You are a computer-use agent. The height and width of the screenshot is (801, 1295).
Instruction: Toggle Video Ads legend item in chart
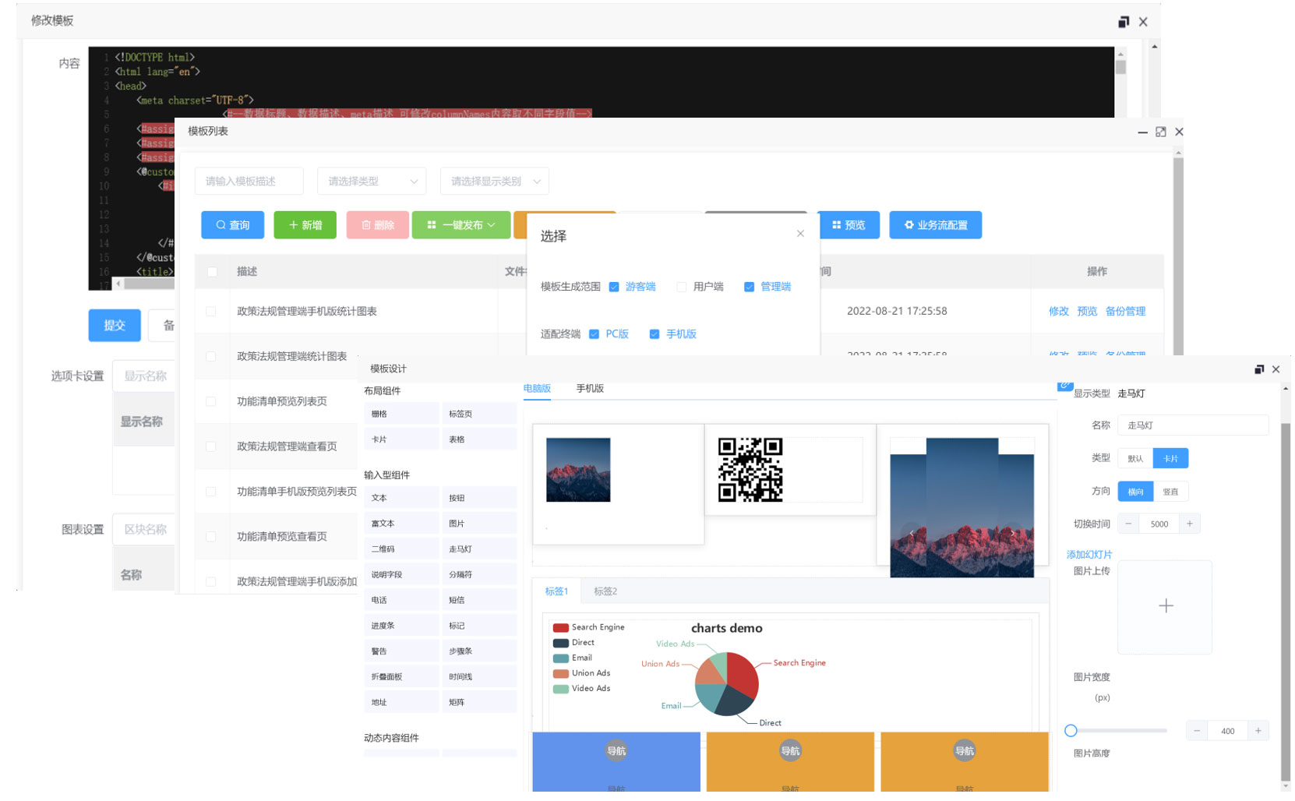tap(581, 689)
